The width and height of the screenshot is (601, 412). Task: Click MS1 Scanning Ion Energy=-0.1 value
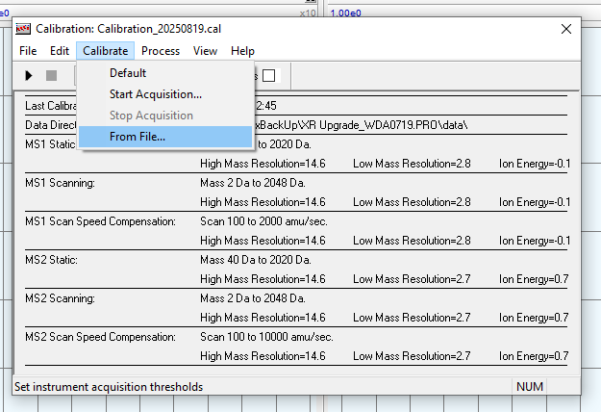(535, 202)
